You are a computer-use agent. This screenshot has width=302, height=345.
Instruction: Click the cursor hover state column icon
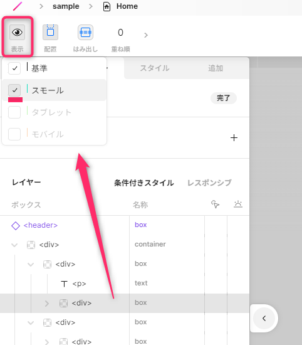[x=215, y=204]
